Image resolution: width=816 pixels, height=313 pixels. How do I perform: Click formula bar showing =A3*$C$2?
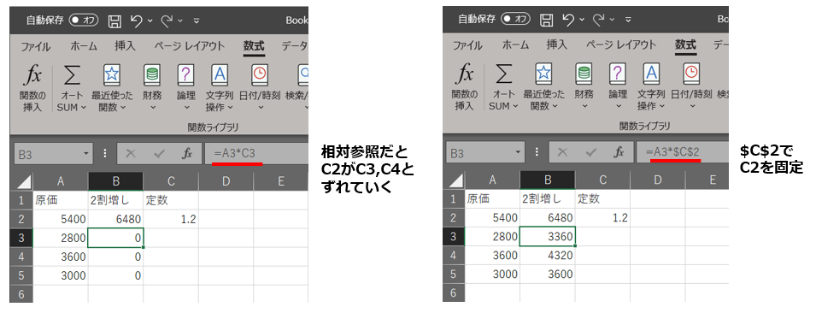point(682,152)
